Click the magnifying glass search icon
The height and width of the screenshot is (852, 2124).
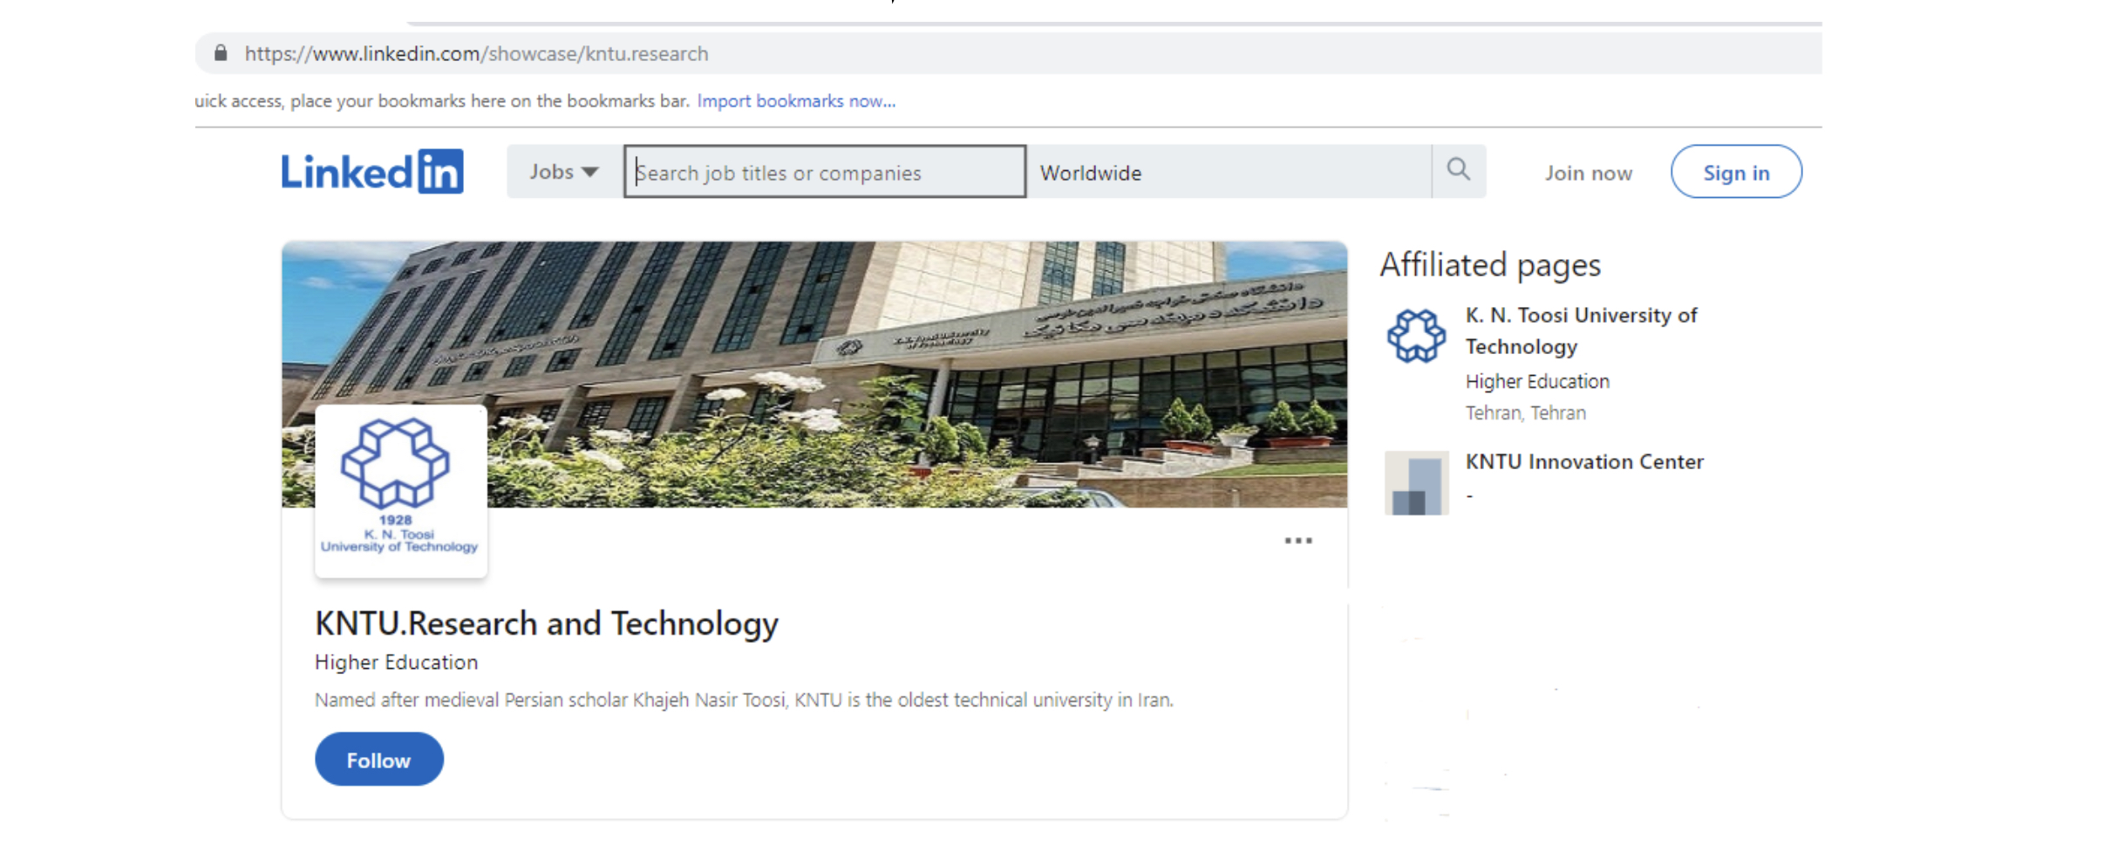pos(1458,170)
